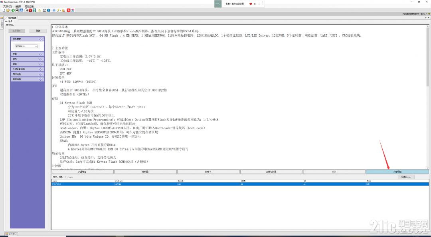Click the 产品特征 button

(82, 172)
